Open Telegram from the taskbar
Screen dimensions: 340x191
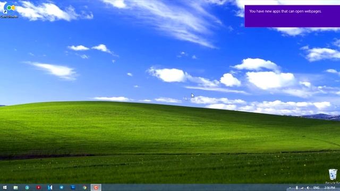[62, 187]
